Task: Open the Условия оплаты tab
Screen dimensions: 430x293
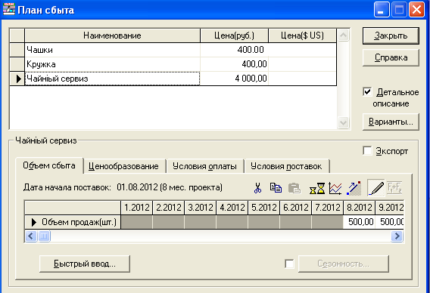Action: click(x=204, y=166)
